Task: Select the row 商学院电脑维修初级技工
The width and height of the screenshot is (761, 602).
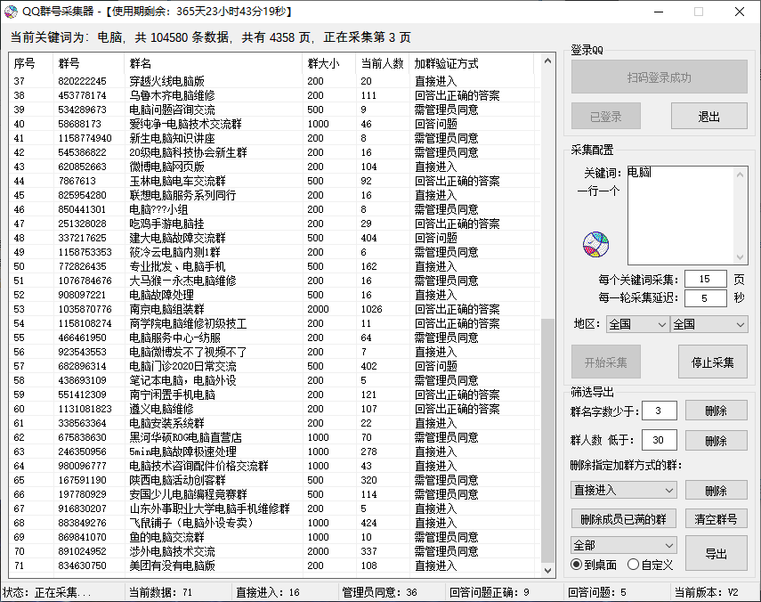Action: click(x=275, y=323)
